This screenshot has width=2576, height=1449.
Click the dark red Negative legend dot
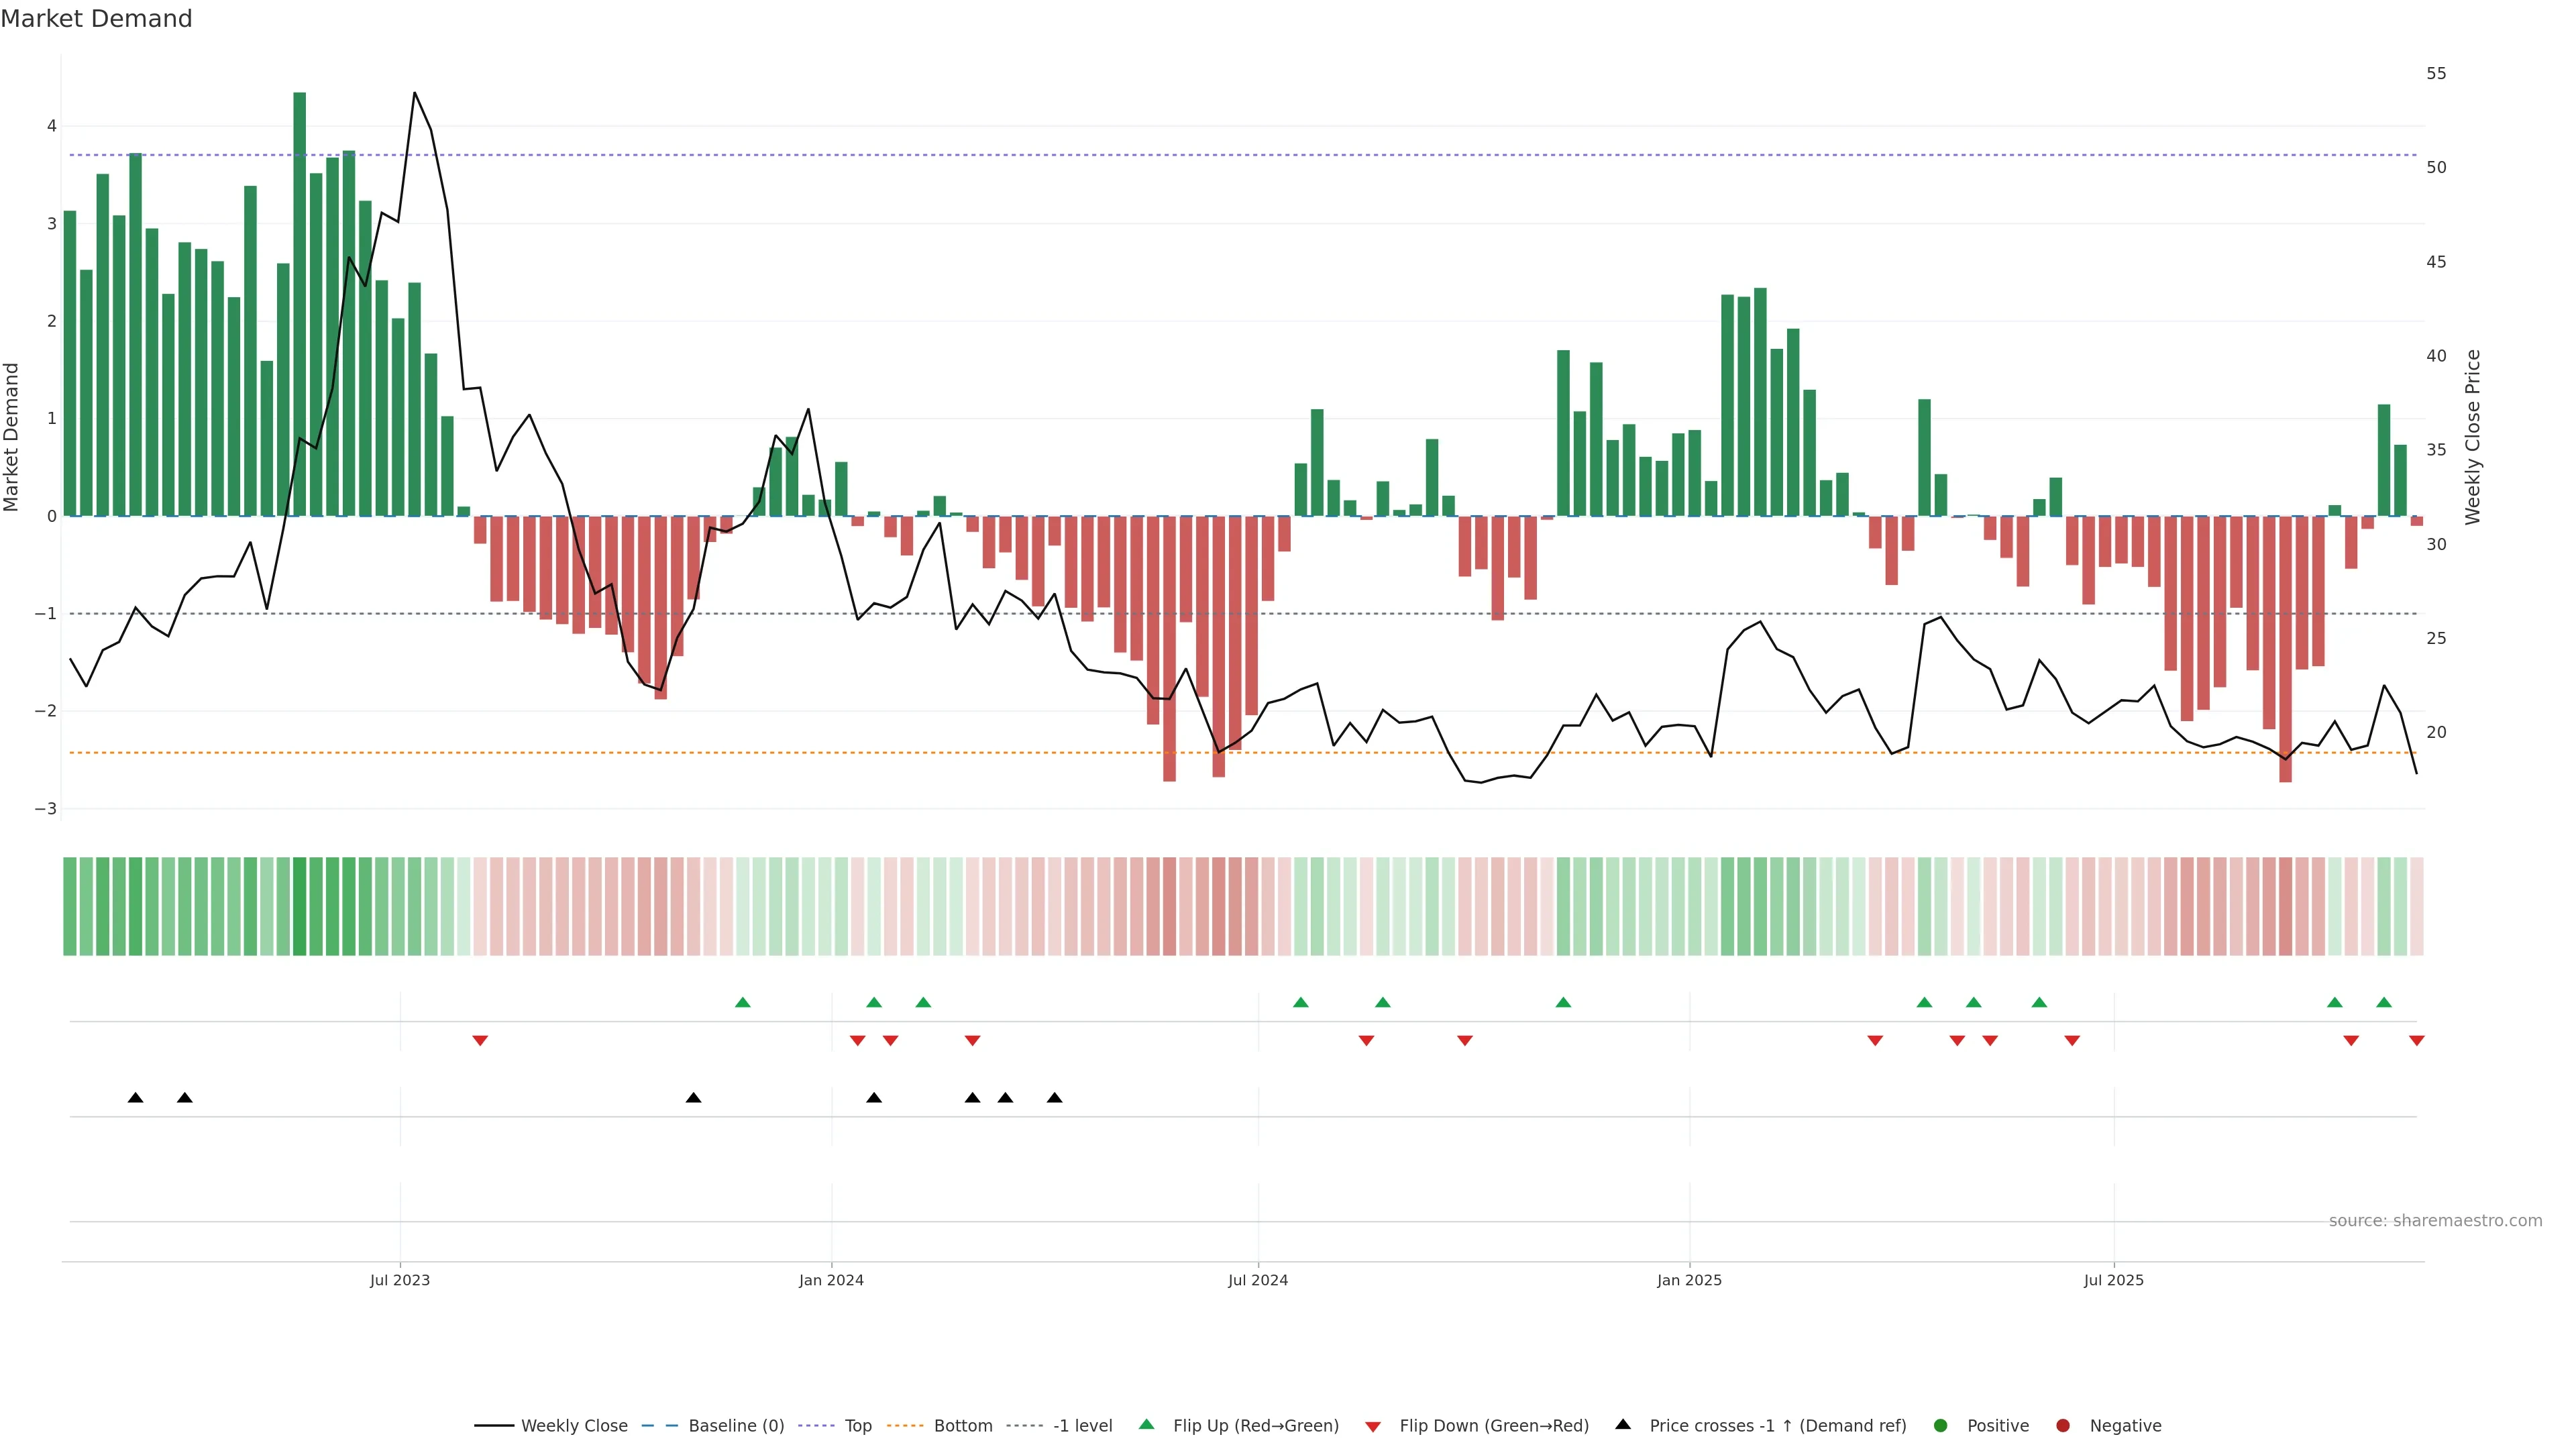point(2062,1425)
